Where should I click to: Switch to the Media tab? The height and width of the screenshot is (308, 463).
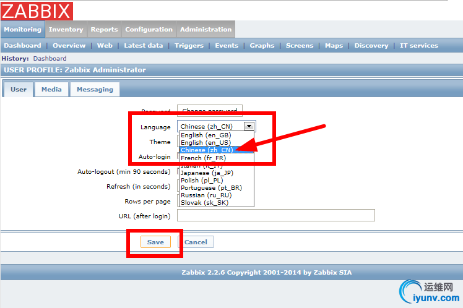pyautogui.click(x=51, y=90)
